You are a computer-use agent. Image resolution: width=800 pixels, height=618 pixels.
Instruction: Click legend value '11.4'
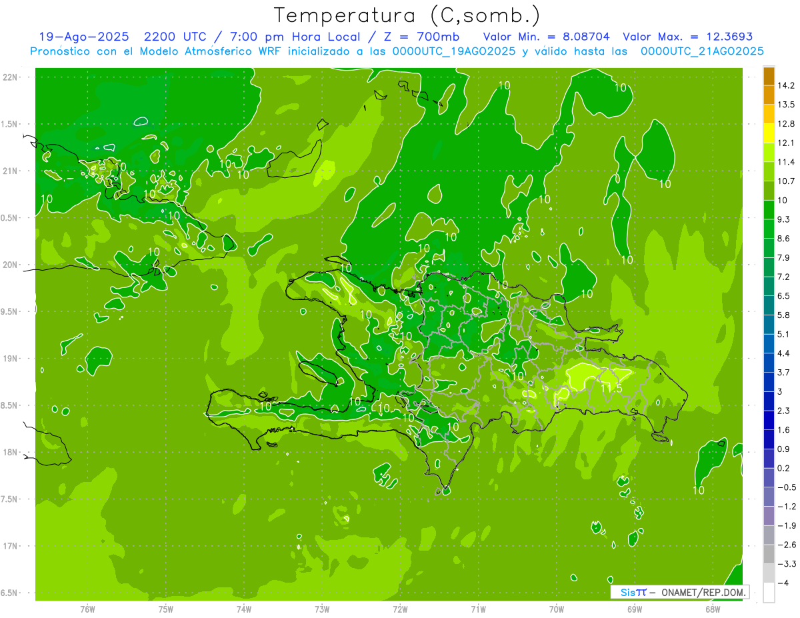[x=786, y=162]
